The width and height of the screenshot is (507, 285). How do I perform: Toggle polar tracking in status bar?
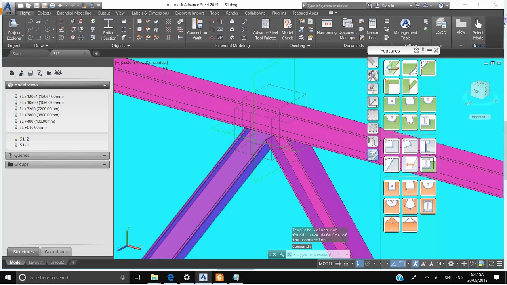(x=368, y=264)
